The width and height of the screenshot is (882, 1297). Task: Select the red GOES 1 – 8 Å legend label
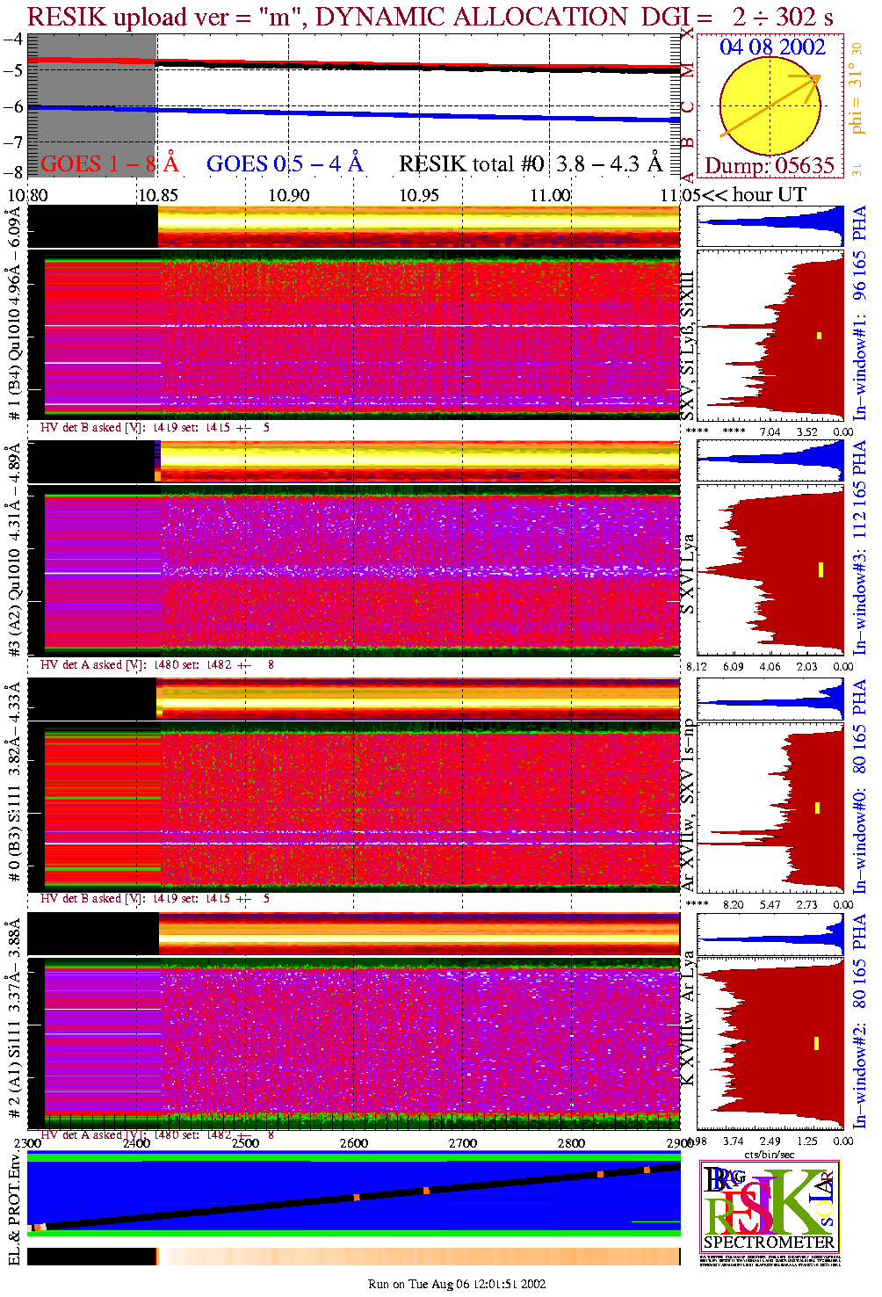[109, 164]
